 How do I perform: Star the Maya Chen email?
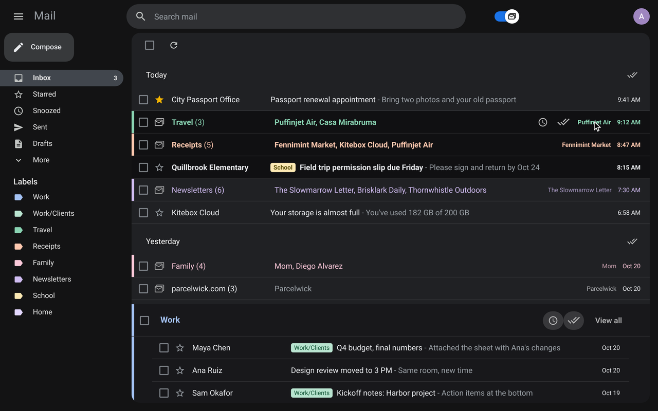coord(180,348)
